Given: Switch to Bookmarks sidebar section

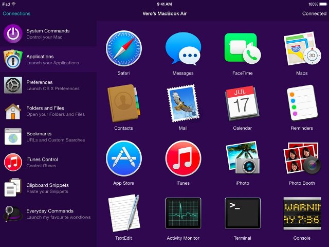Looking at the screenshot, I should [x=48, y=136].
